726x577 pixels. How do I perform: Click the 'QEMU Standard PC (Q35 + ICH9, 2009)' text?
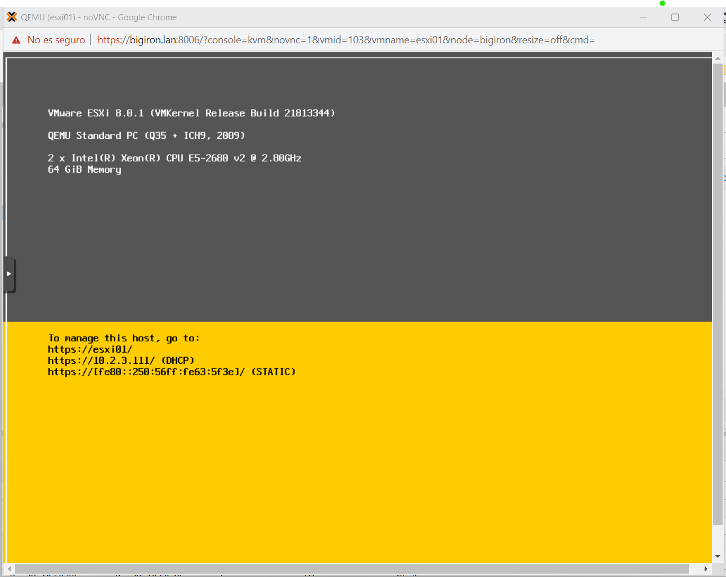click(x=146, y=136)
